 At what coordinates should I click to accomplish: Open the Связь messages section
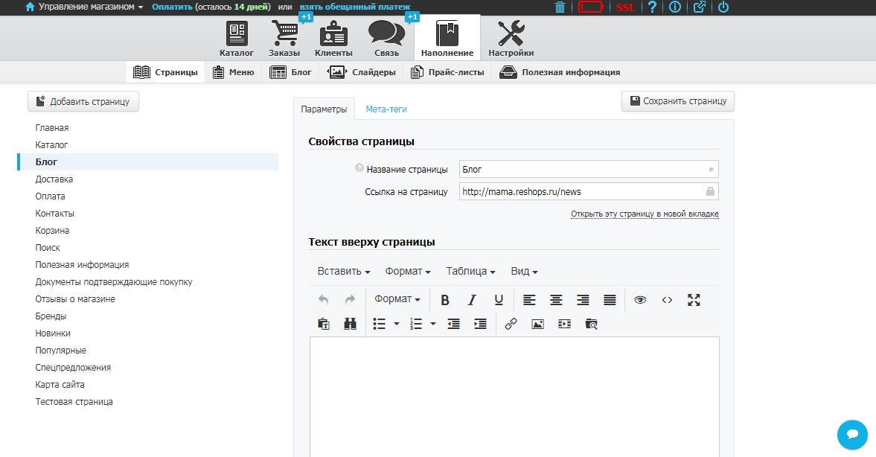pyautogui.click(x=386, y=39)
